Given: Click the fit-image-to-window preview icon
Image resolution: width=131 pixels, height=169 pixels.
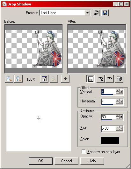Looking at the screenshot, I should 44,79.
